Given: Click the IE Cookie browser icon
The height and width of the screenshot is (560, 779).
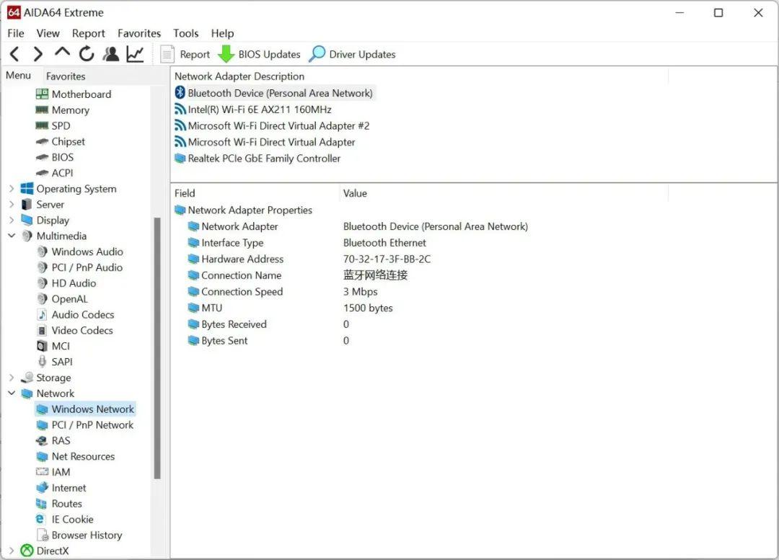Looking at the screenshot, I should [40, 519].
